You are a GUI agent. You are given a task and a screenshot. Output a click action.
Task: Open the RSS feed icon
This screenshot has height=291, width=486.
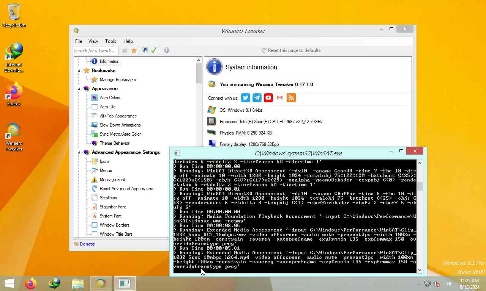pyautogui.click(x=291, y=98)
